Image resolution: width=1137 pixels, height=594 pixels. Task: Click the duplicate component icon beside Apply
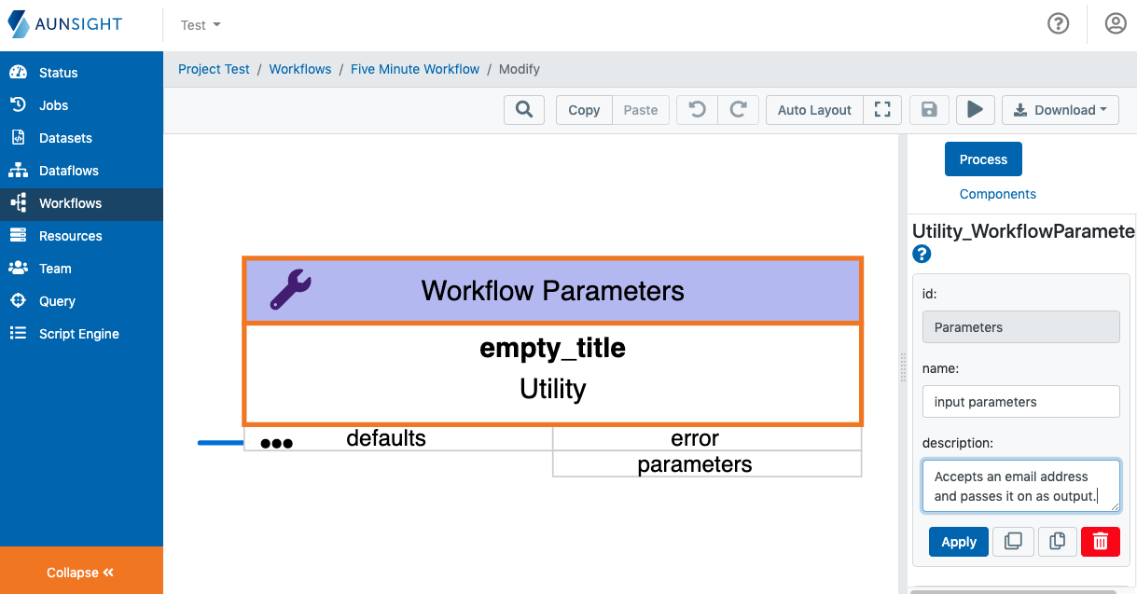pyautogui.click(x=1013, y=541)
